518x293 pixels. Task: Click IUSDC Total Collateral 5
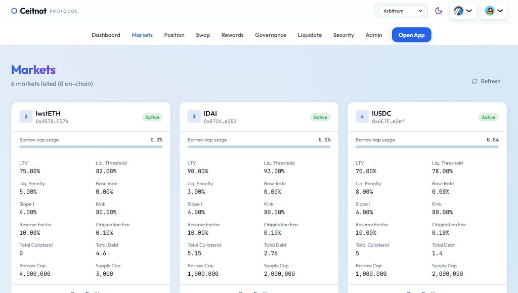click(x=358, y=254)
